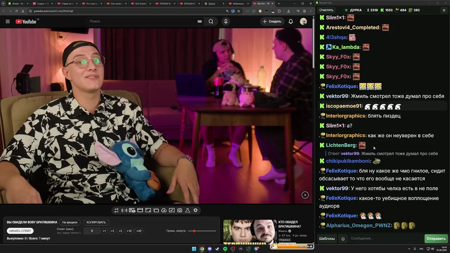Viewport: 450px width, 253px height.
Task: Open the YouTube hamburger guide menu
Action: click(7, 21)
